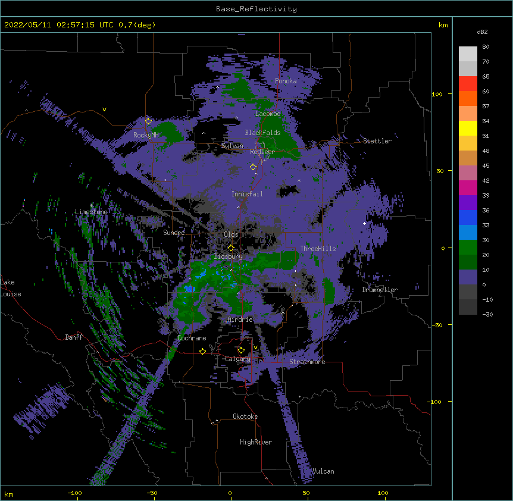Screen dimensions: 513x501
Task: Click the dark orange 60 dBZ legend swatch
Action: tap(468, 98)
